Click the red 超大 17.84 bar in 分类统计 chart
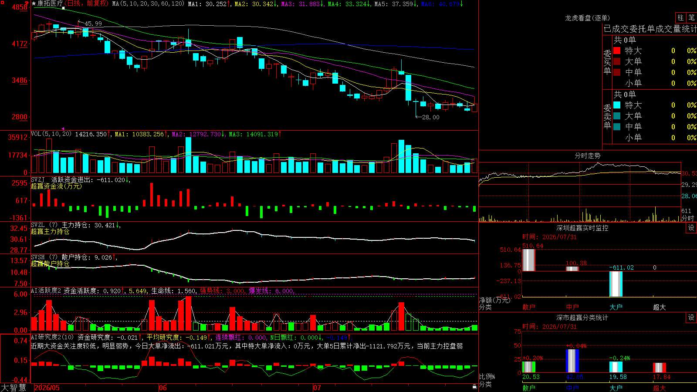Viewport: 697px width, 392px height. pyautogui.click(x=660, y=368)
